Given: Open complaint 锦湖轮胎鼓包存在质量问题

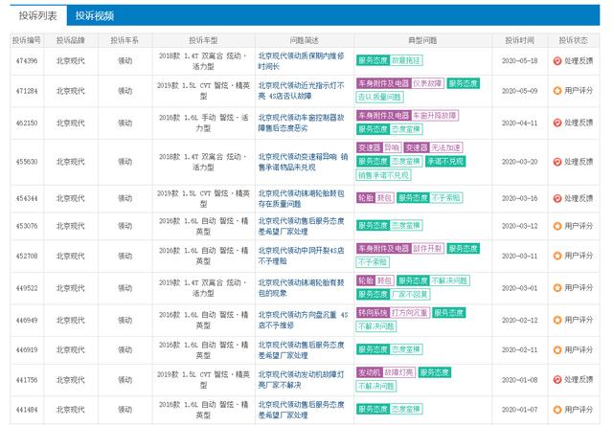Looking at the screenshot, I should tap(301, 198).
